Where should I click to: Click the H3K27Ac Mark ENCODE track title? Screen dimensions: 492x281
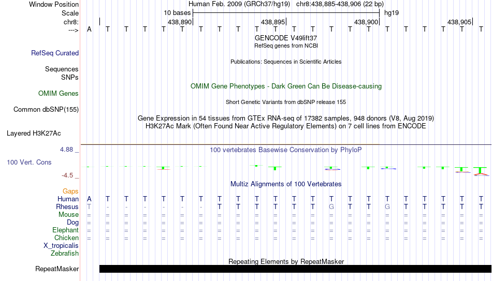(286, 126)
